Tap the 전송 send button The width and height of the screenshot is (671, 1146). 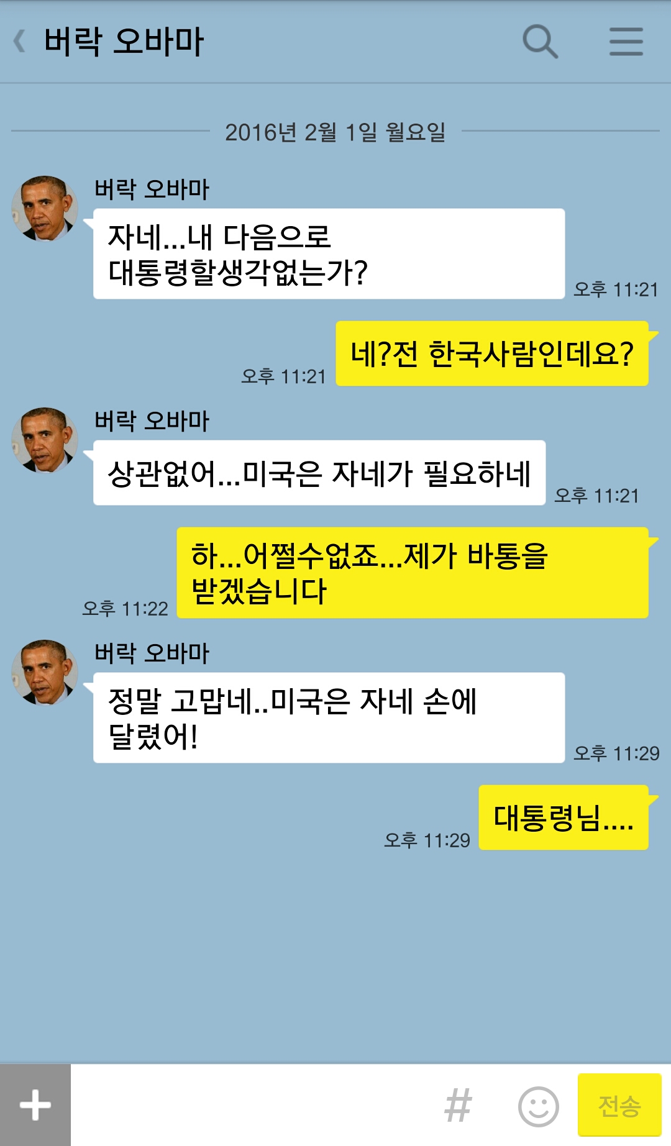click(619, 1106)
